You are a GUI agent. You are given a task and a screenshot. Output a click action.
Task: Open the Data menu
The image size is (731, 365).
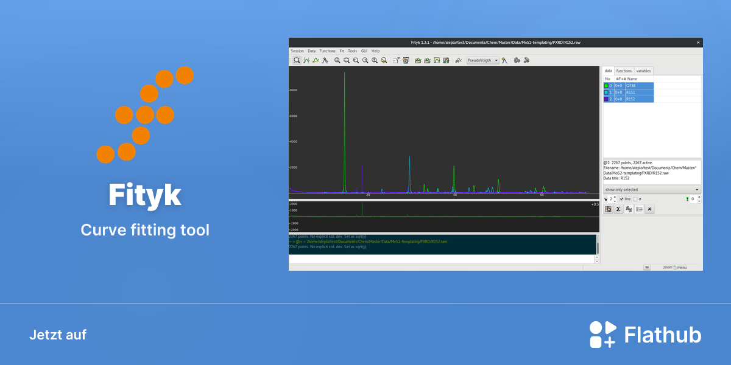pos(312,51)
